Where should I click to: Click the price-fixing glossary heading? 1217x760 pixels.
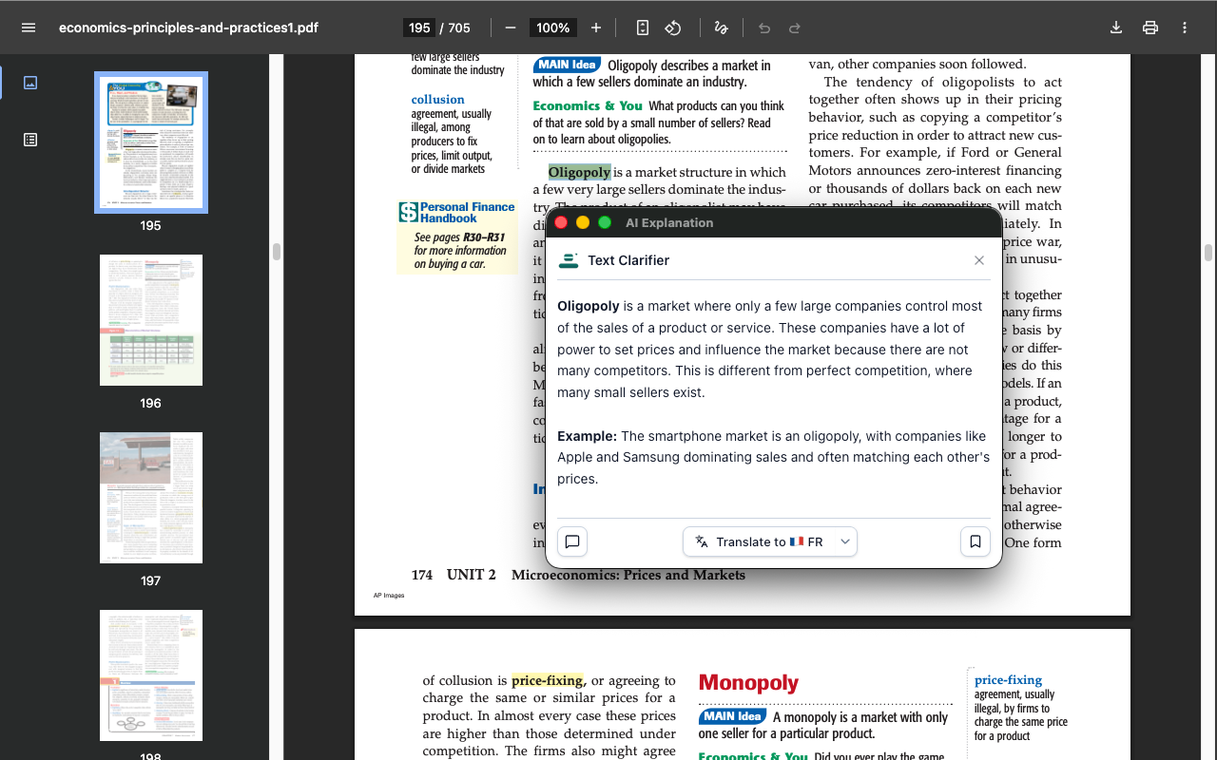[x=1008, y=679]
